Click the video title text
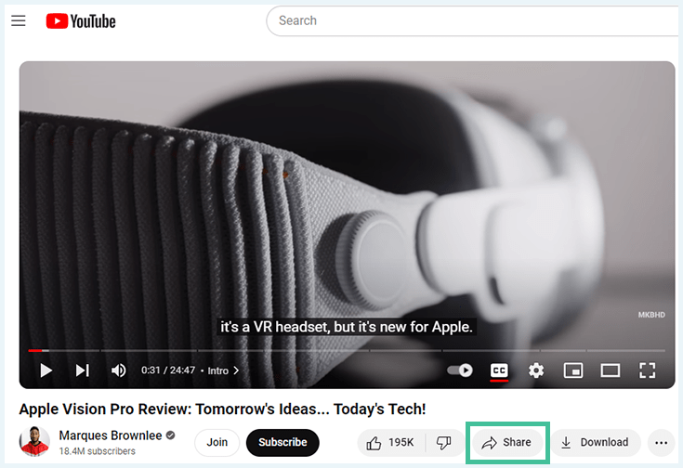 222,409
